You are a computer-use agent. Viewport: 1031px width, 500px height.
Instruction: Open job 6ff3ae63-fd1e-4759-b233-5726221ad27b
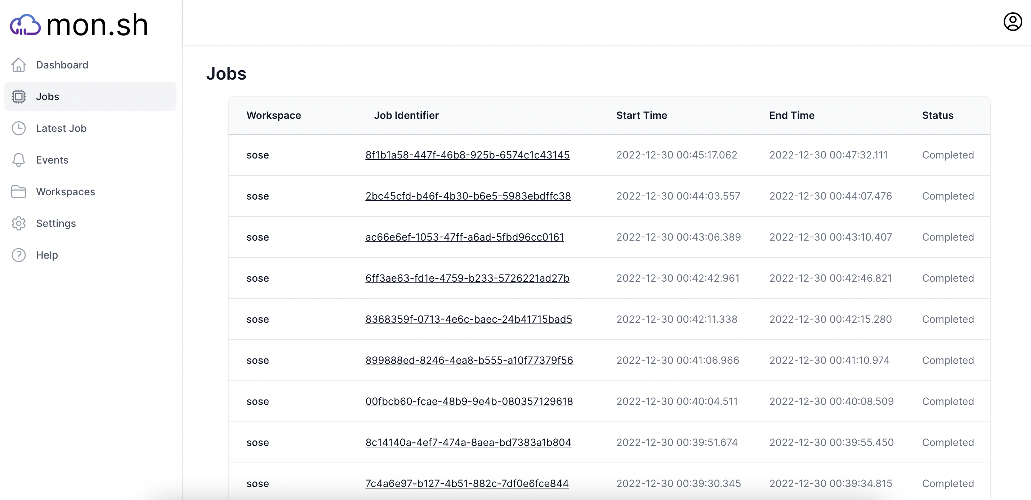click(x=467, y=278)
